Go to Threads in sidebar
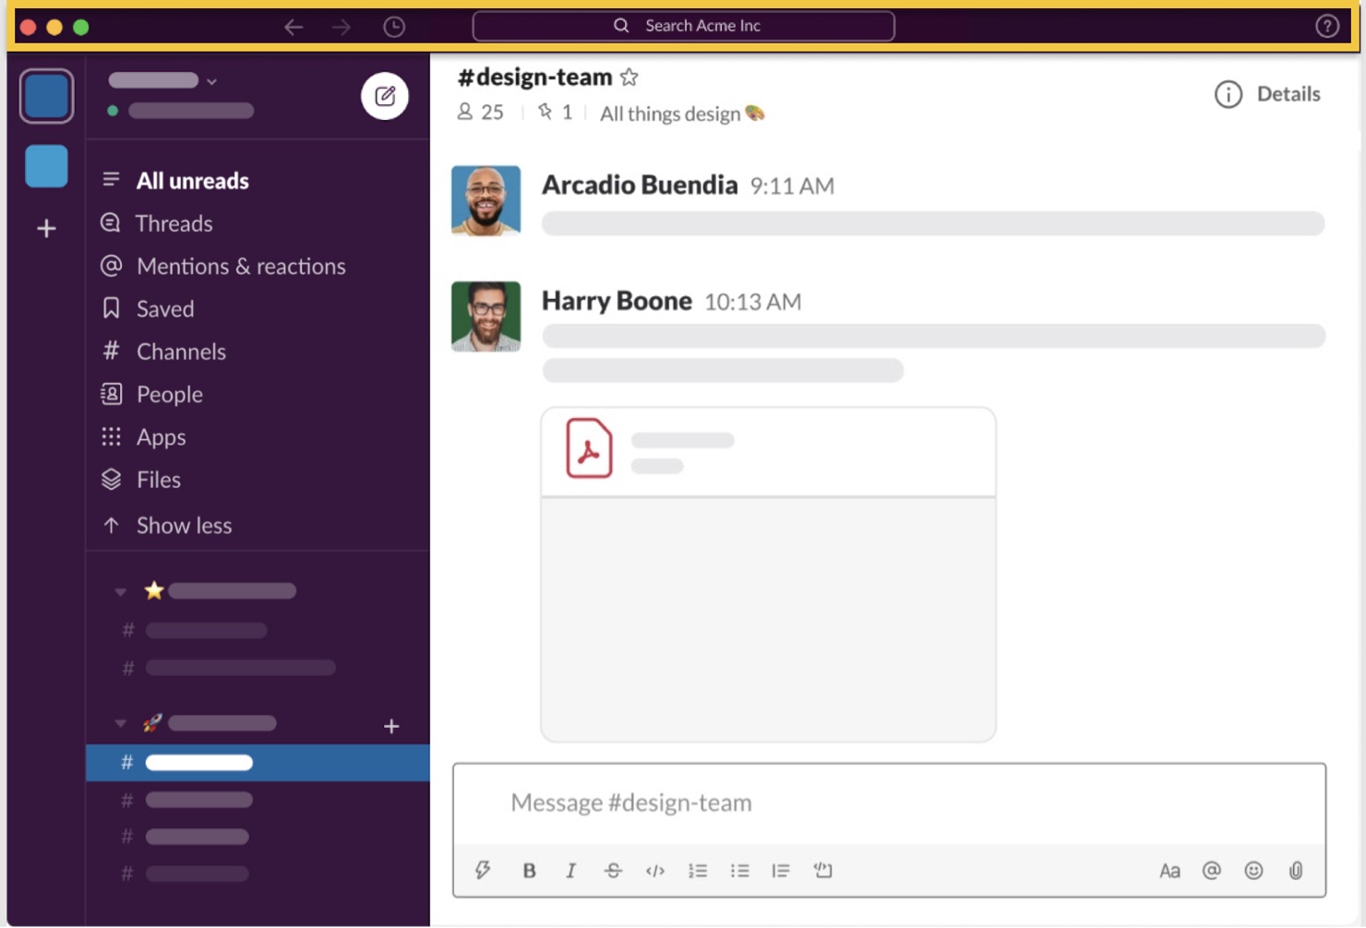1366x928 pixels. coord(174,223)
